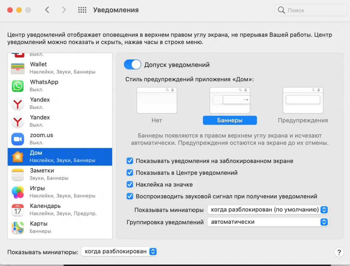Screen dimensions: 350x266
Task: Choose the Предупреждения alert style
Action: pyautogui.click(x=302, y=101)
